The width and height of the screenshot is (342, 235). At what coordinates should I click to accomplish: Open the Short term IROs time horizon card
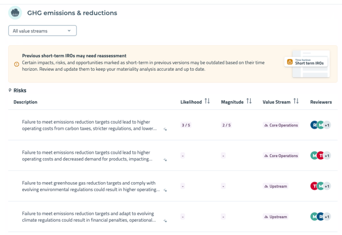[x=306, y=62]
